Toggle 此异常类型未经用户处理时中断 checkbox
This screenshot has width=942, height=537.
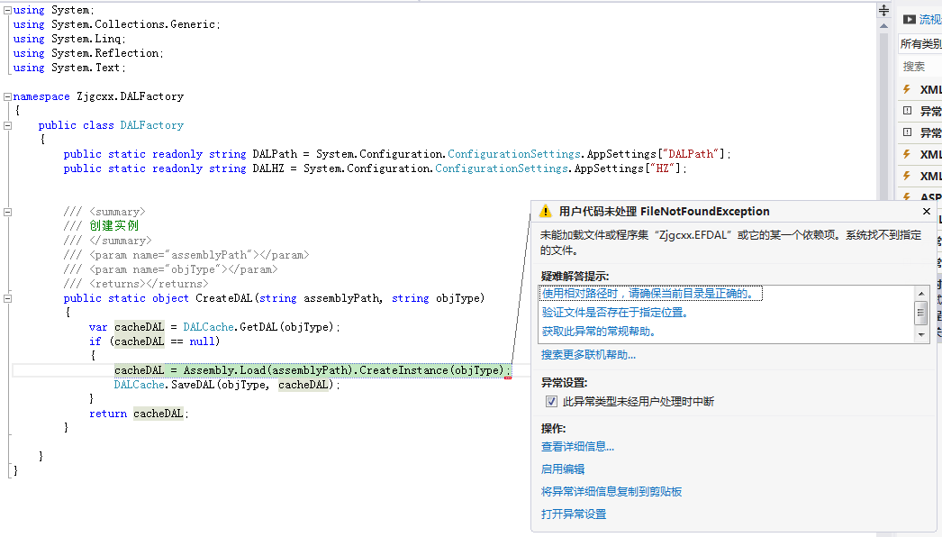[551, 401]
